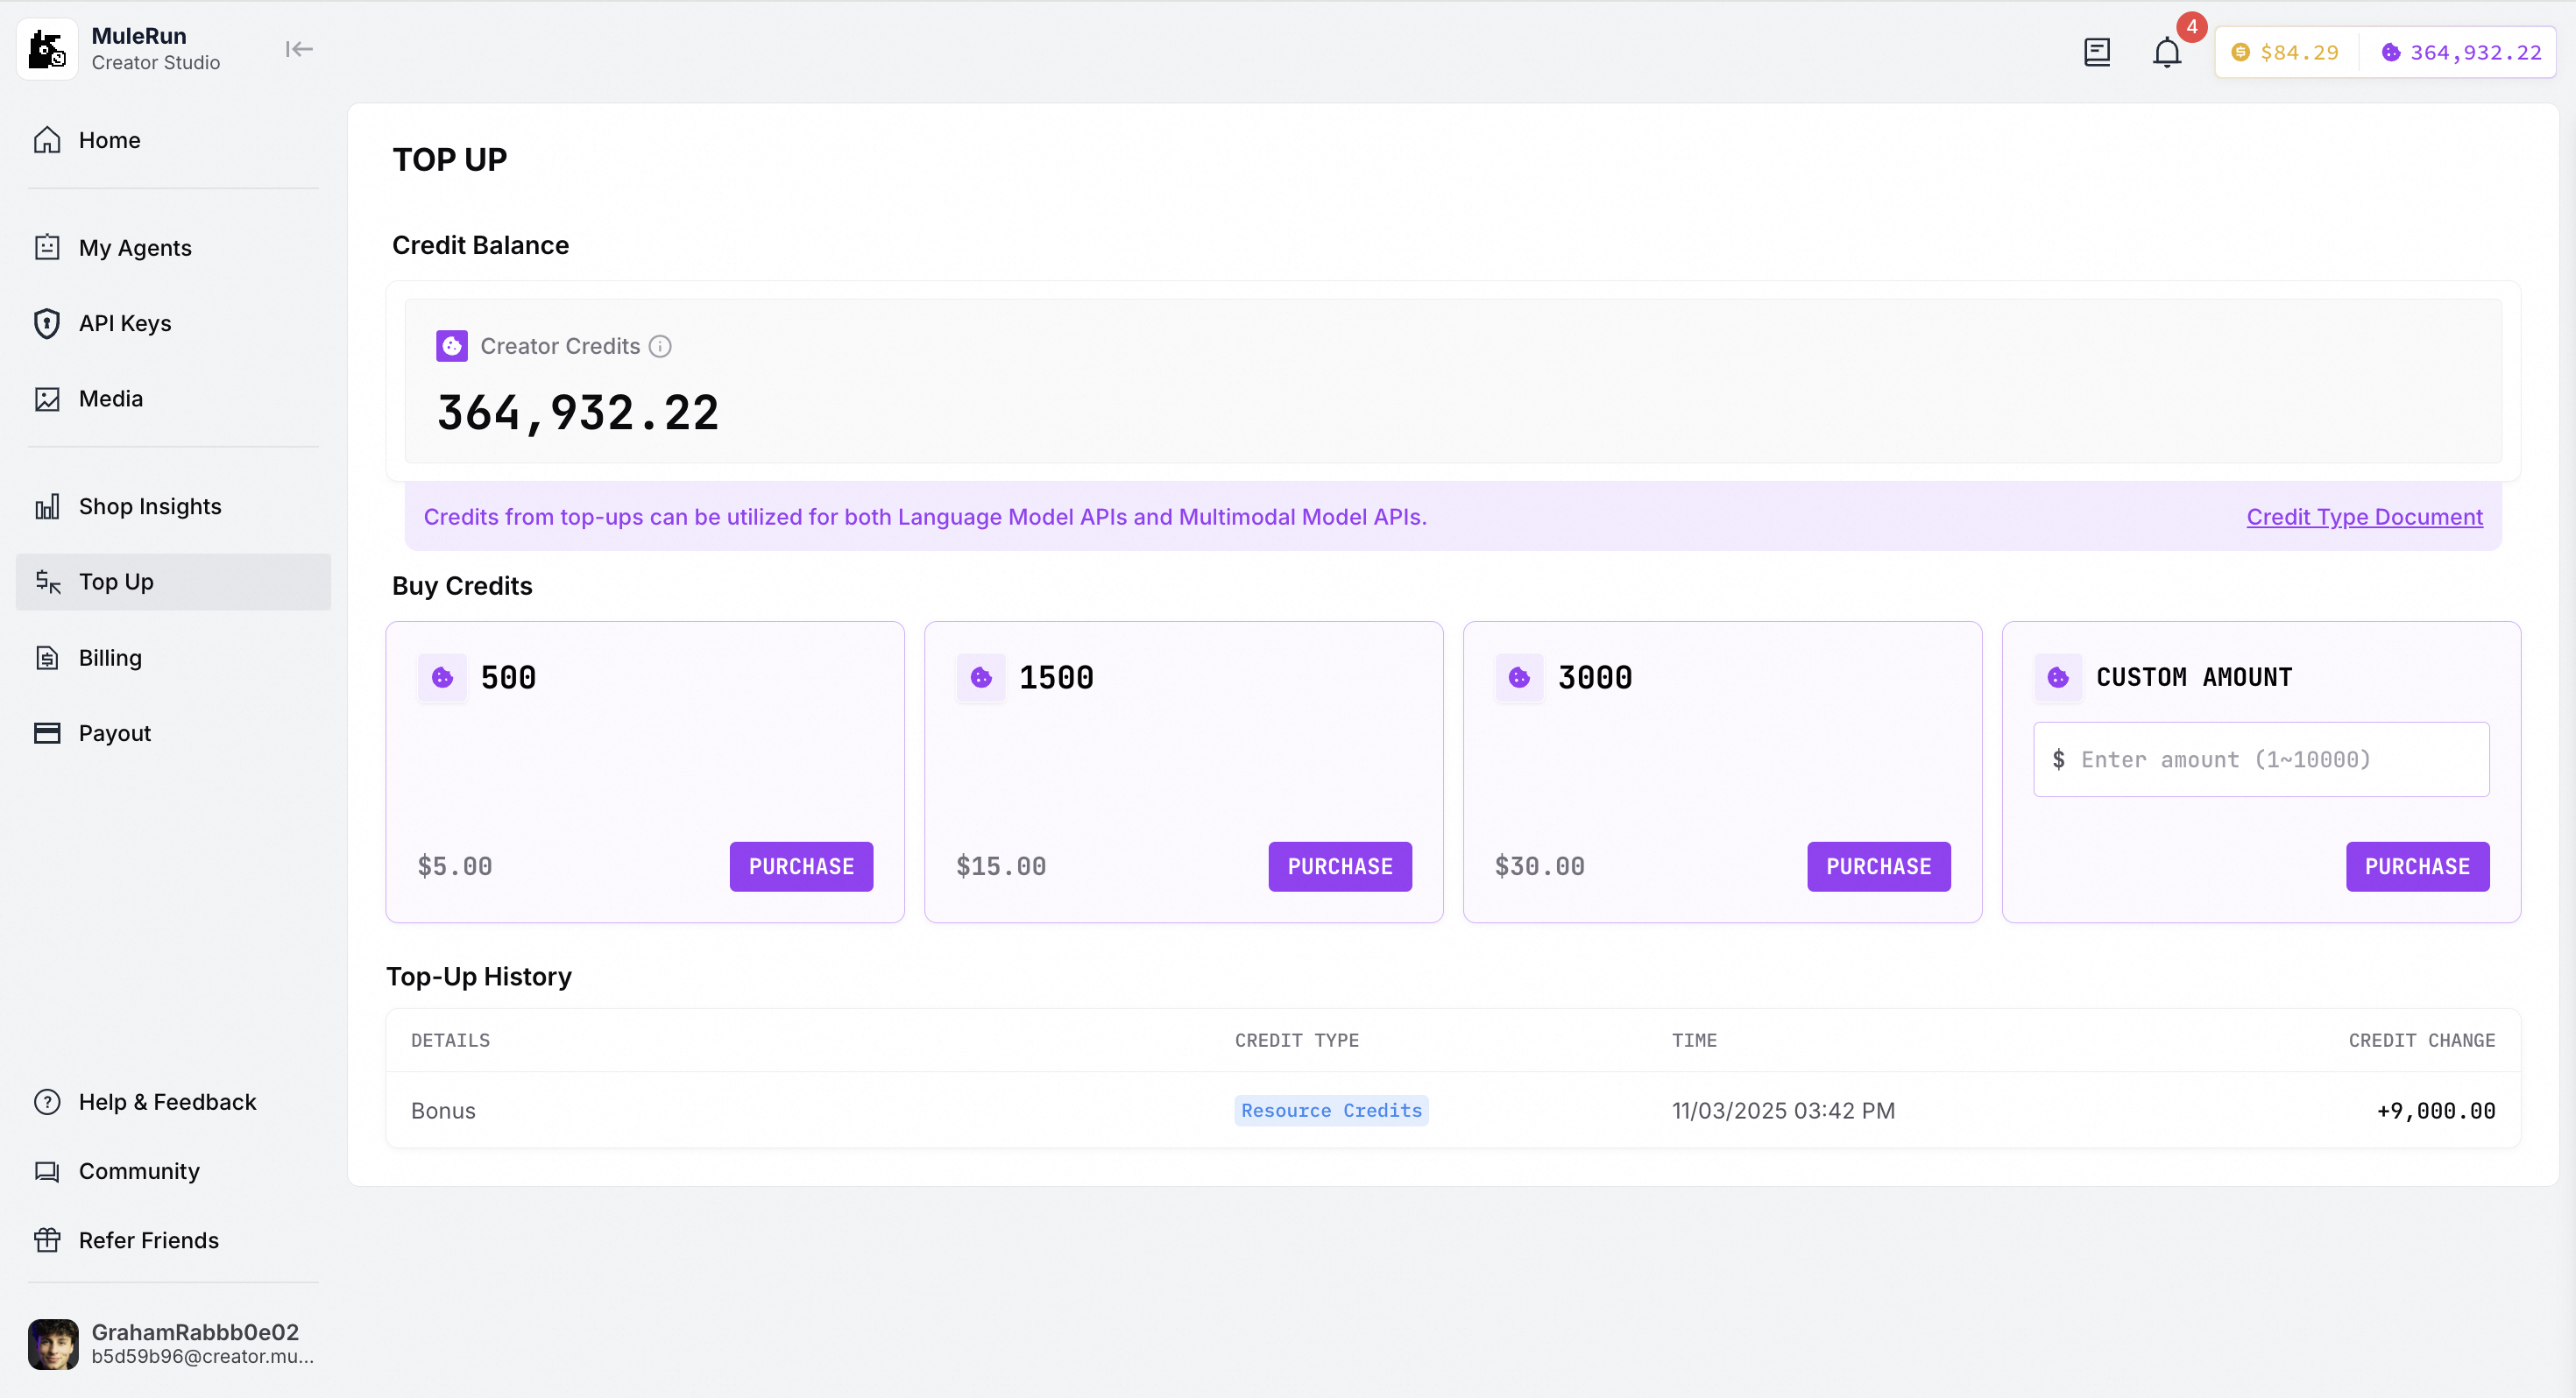Click purple credits balance in header

(x=2461, y=52)
